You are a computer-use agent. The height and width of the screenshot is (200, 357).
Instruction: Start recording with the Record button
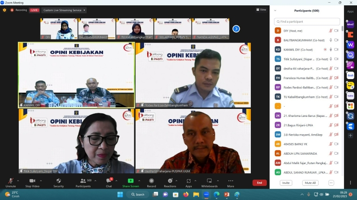click(x=151, y=182)
